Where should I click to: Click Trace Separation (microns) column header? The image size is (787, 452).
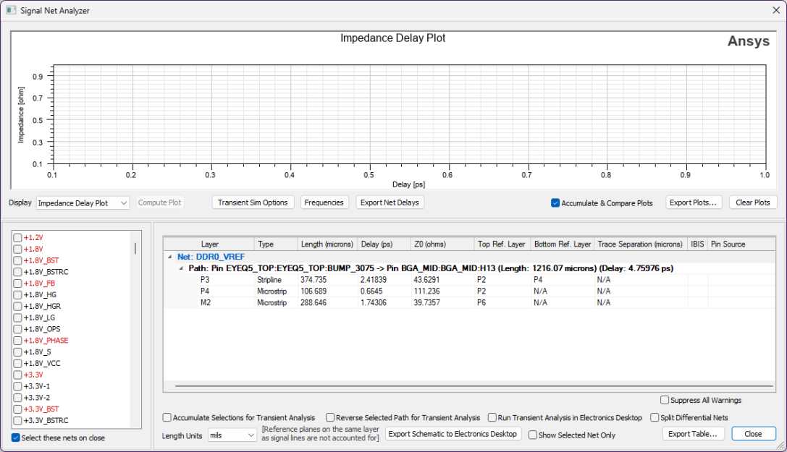[641, 244]
